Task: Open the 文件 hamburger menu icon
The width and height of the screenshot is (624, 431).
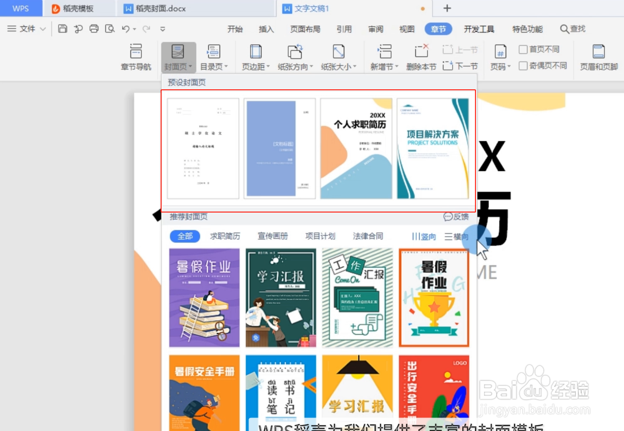Action: pyautogui.click(x=12, y=29)
